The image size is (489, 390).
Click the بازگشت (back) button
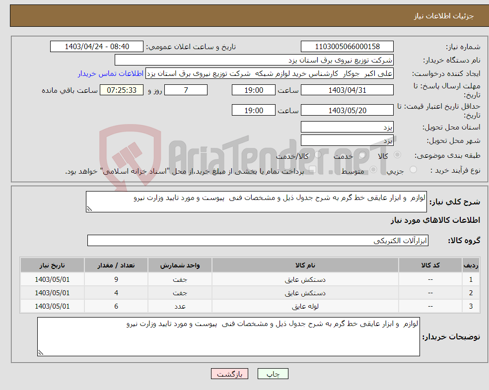tap(229, 374)
